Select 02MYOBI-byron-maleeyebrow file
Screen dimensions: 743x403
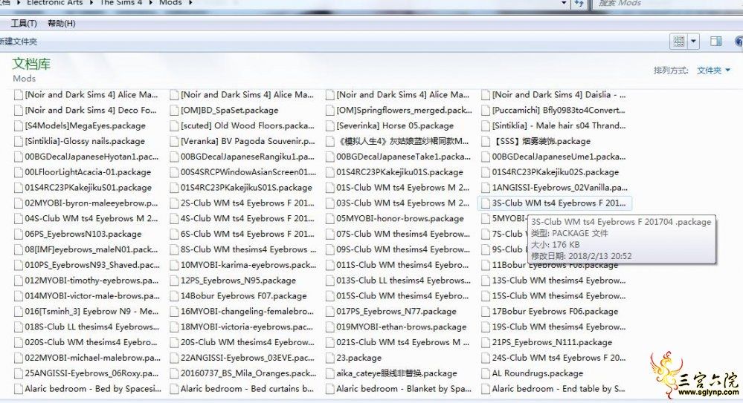coord(91,203)
